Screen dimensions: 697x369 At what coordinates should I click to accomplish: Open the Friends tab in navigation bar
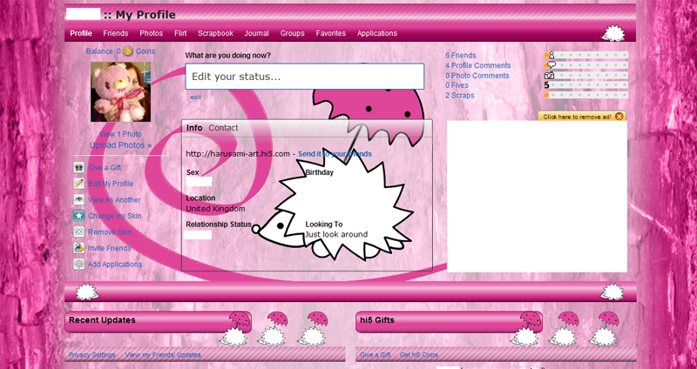116,33
